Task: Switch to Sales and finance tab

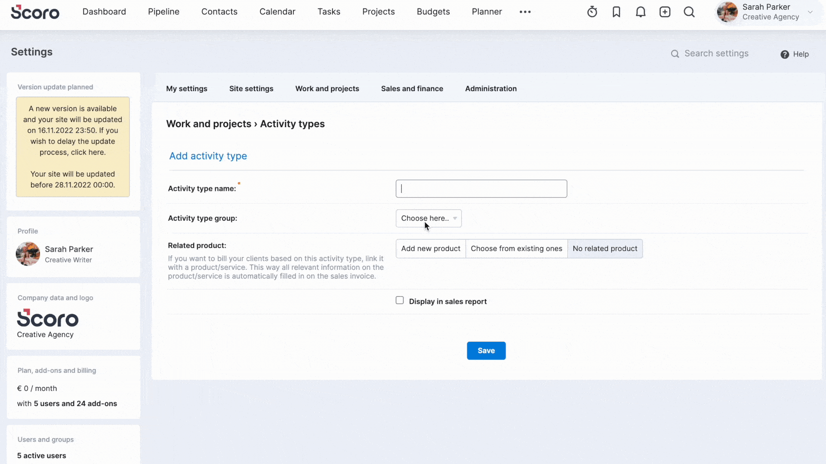Action: [x=413, y=89]
